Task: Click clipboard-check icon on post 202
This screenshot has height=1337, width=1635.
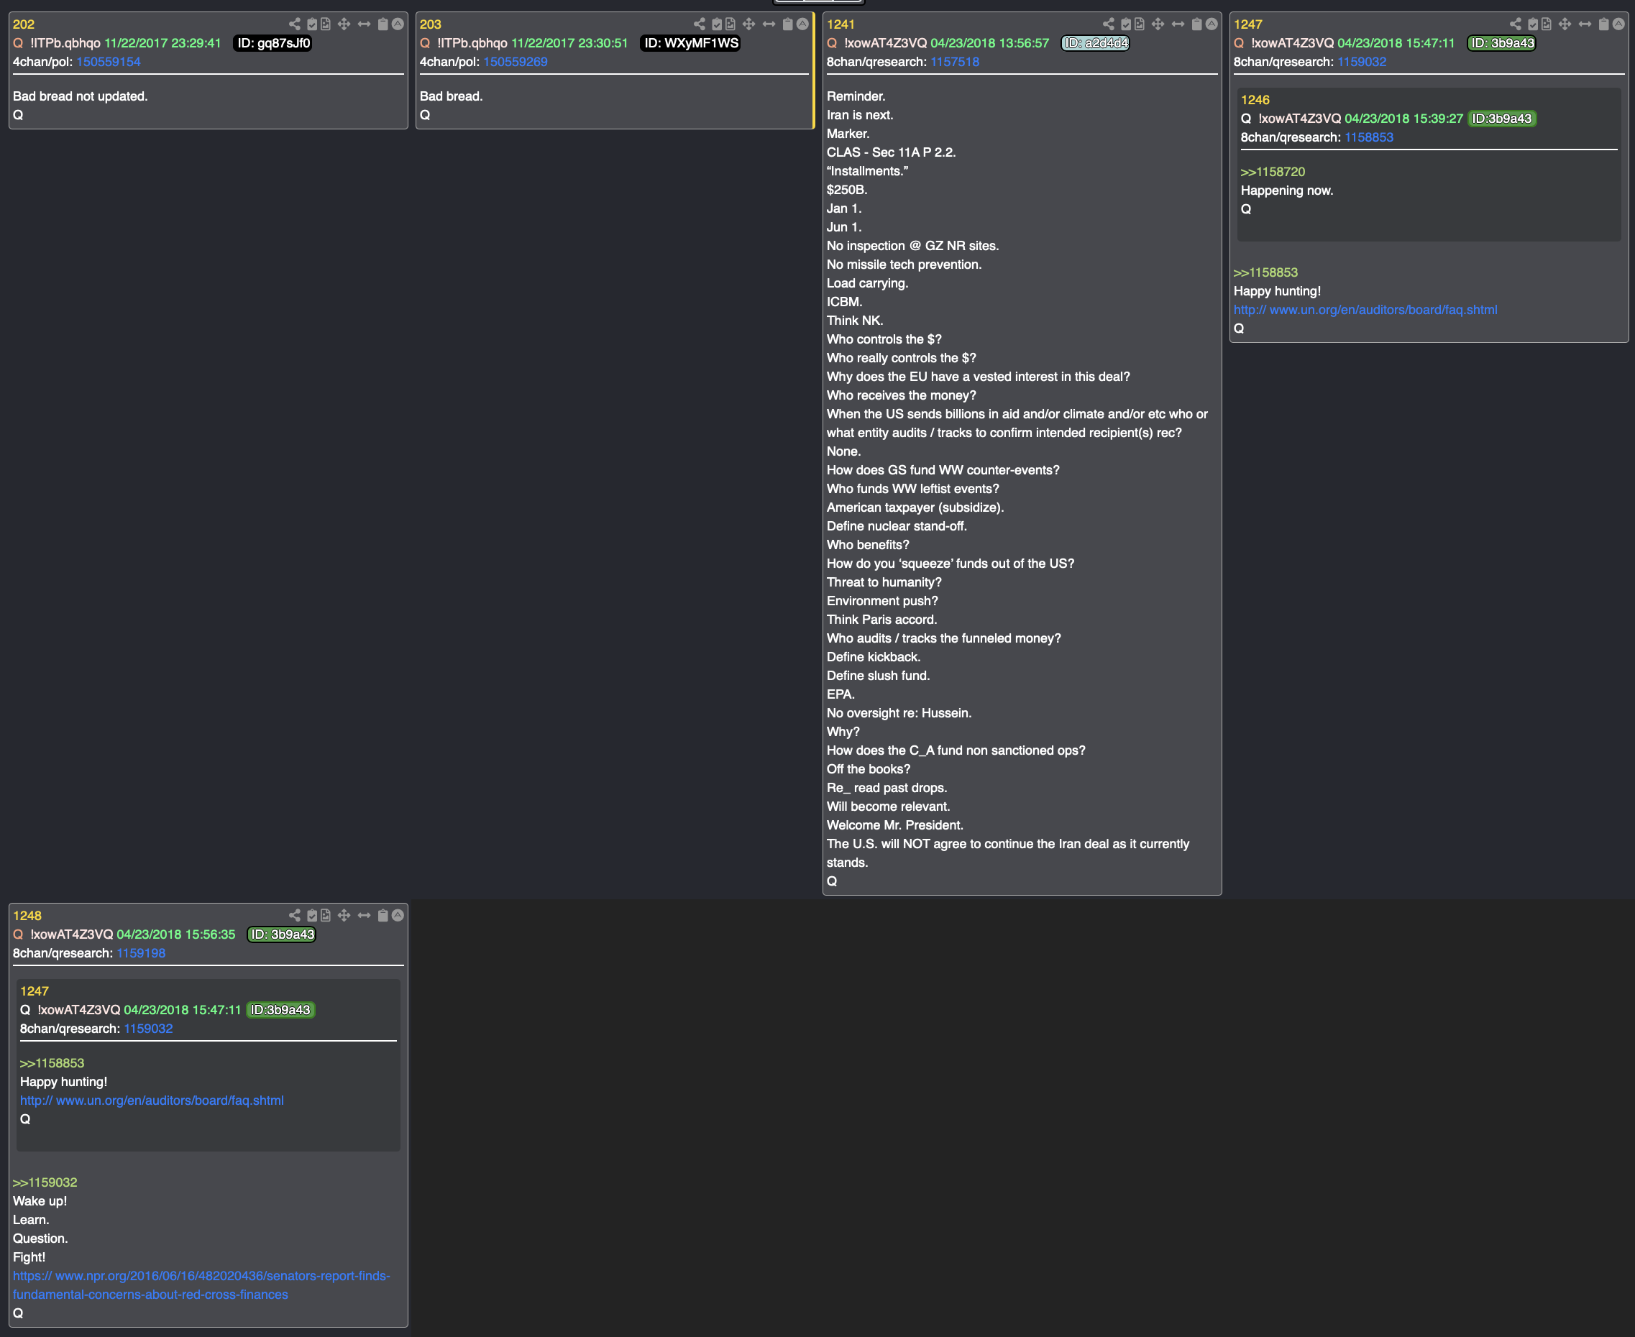Action: point(312,24)
